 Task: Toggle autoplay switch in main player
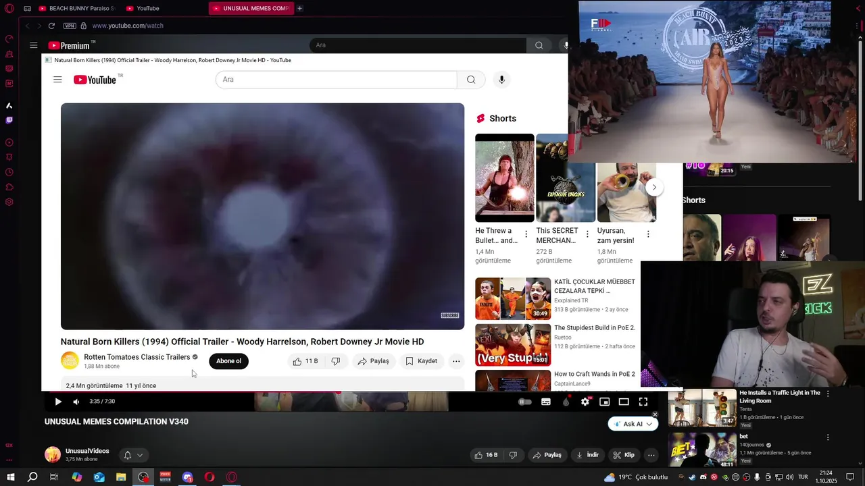click(x=525, y=402)
